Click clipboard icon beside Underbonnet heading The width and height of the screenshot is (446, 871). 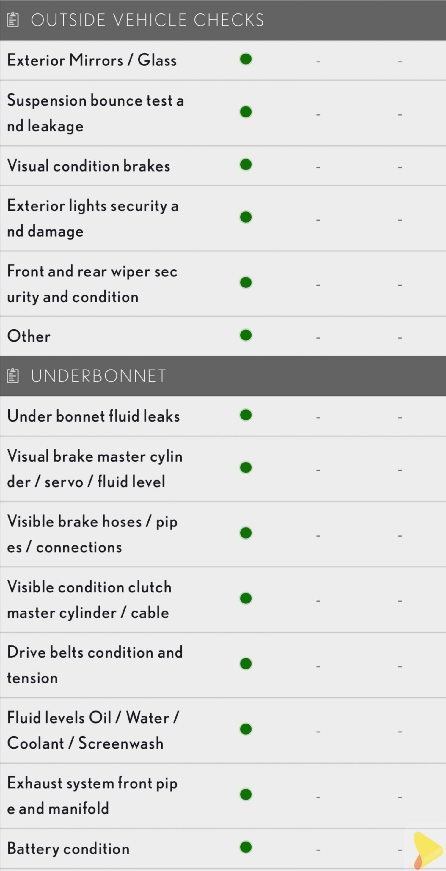pyautogui.click(x=13, y=376)
